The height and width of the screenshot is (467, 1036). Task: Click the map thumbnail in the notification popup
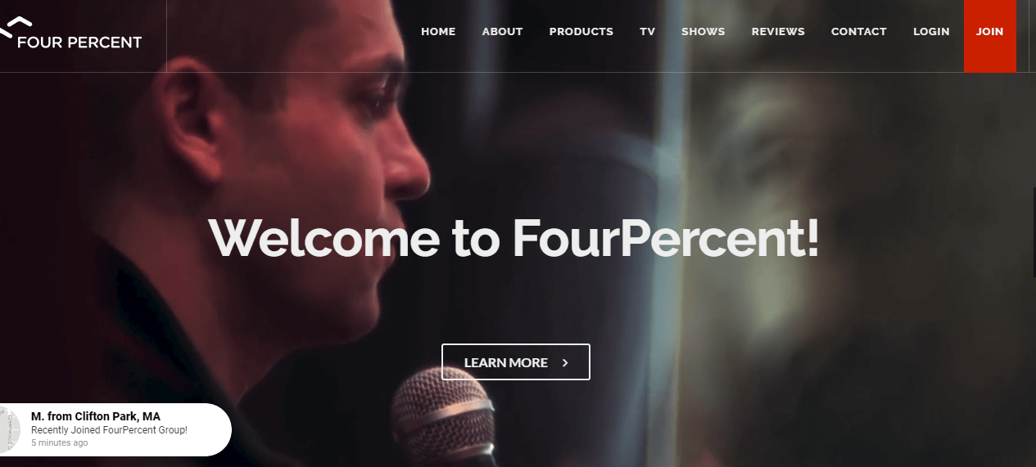click(9, 430)
